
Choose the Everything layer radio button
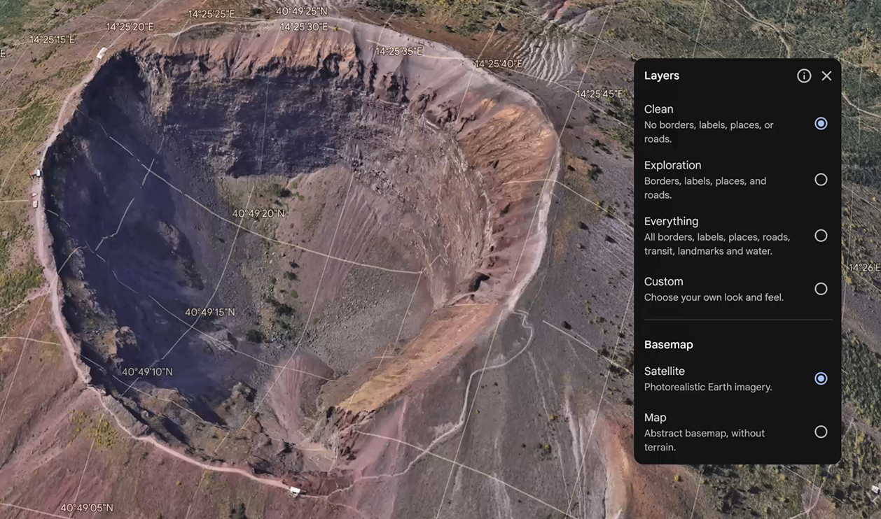(x=821, y=236)
